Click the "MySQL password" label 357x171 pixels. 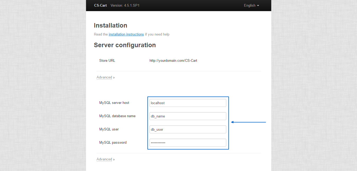coord(113,143)
